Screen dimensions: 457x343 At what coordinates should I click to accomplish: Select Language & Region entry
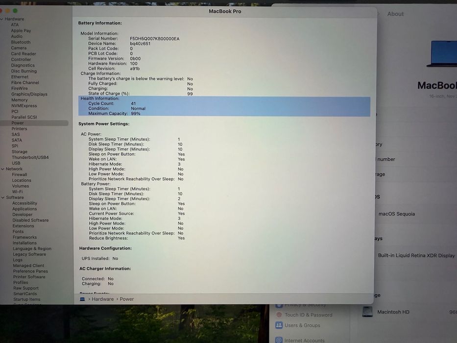click(32, 249)
